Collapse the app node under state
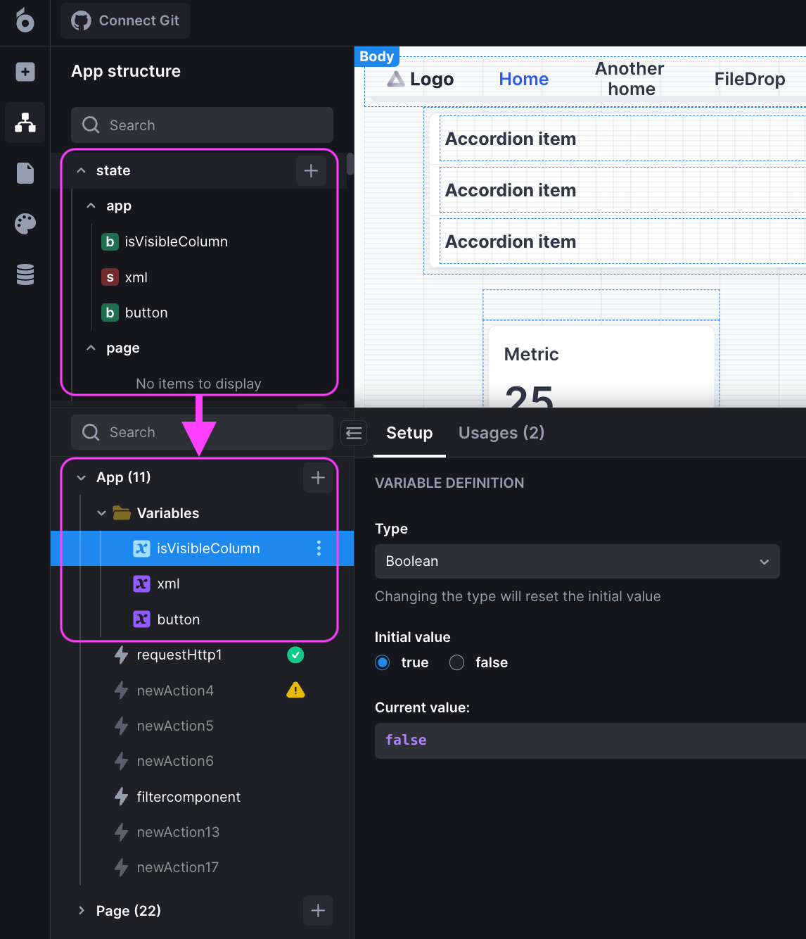Image resolution: width=806 pixels, height=939 pixels. [x=91, y=206]
